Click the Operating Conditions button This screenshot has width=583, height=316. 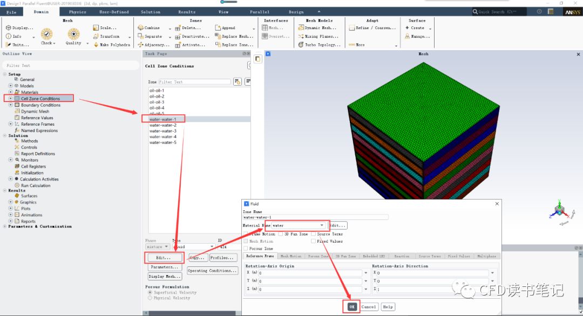coord(212,271)
